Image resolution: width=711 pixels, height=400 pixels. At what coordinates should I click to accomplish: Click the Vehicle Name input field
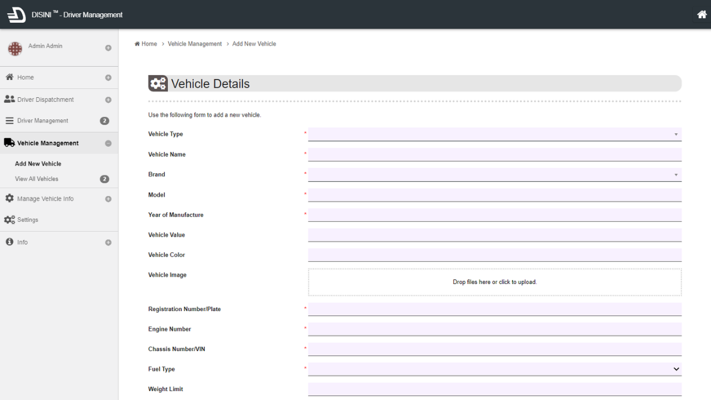point(494,154)
